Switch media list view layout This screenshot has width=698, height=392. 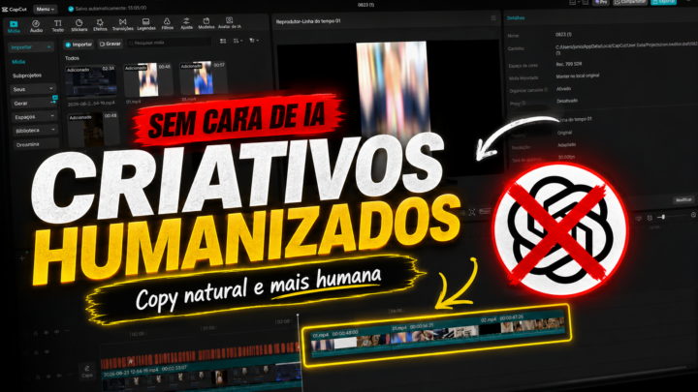click(x=223, y=41)
